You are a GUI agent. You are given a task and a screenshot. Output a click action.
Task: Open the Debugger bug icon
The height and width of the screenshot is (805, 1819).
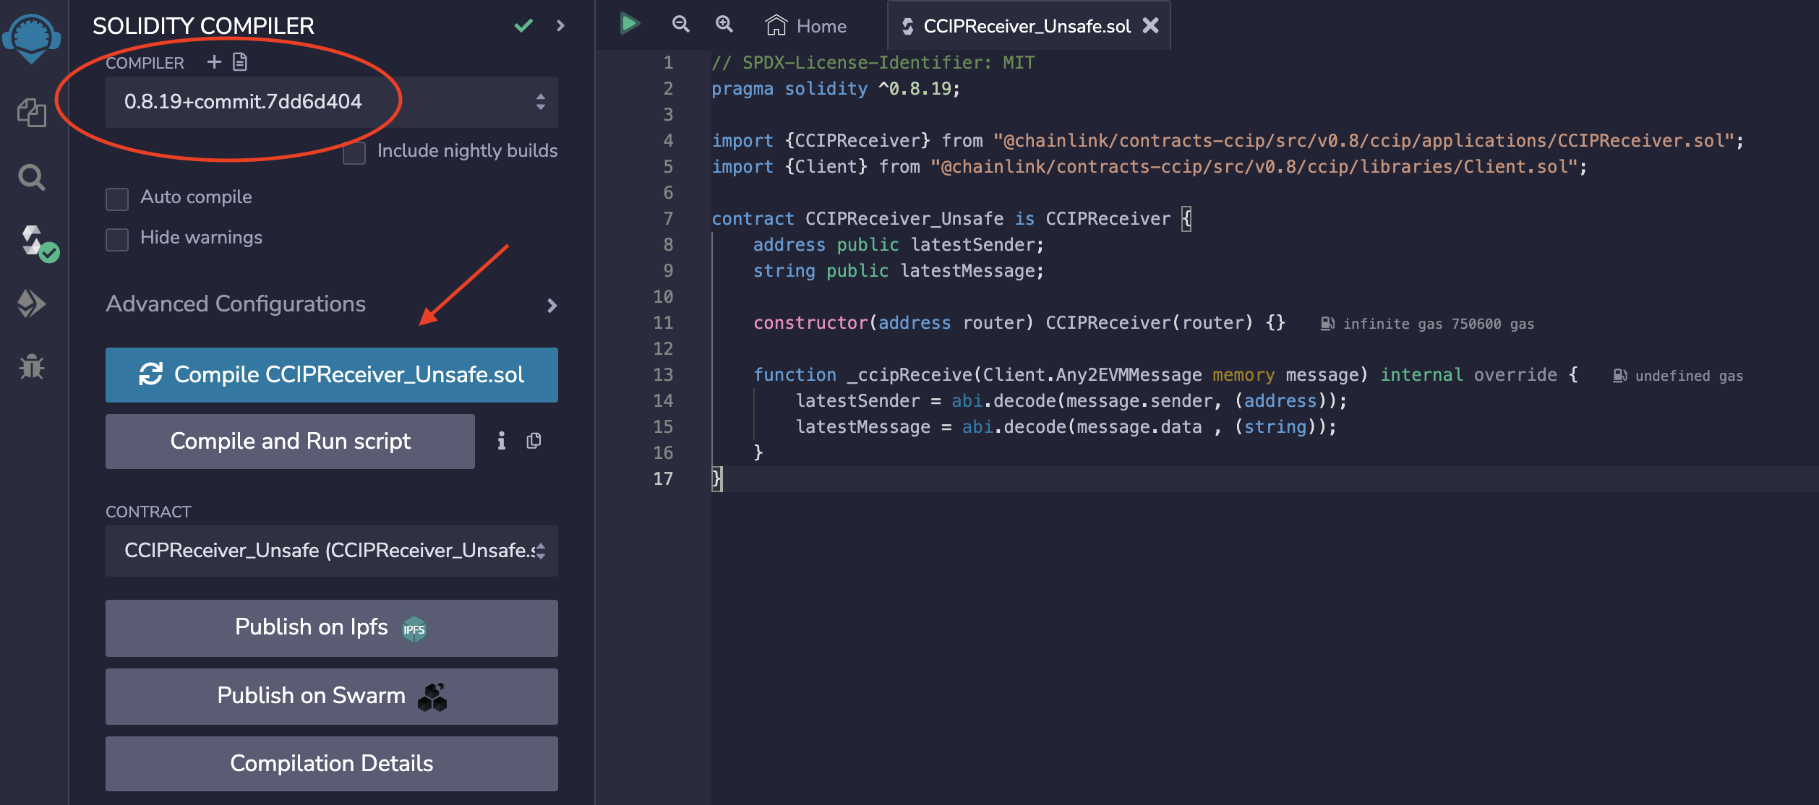click(x=32, y=367)
